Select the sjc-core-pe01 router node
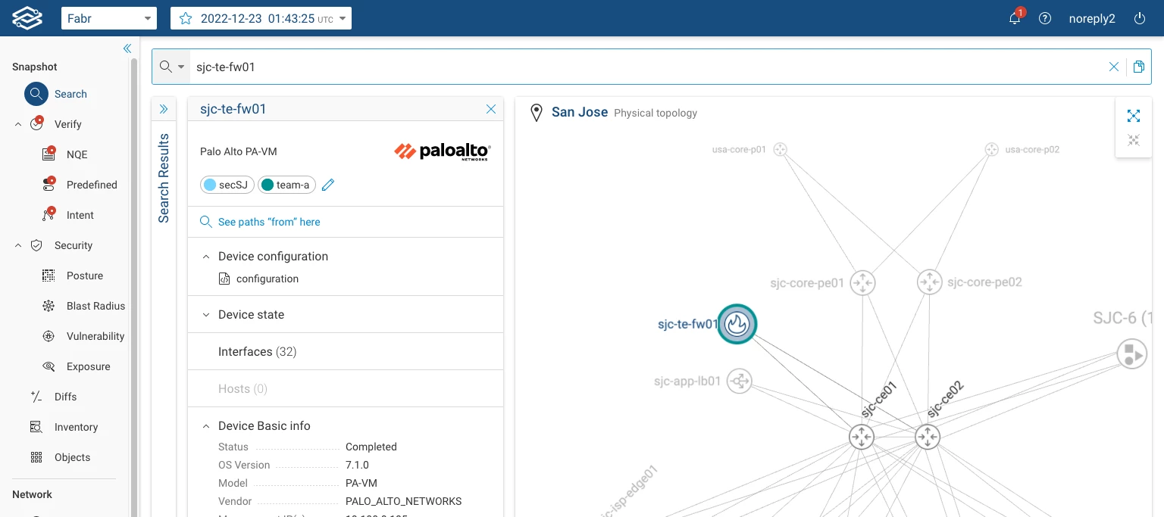Image resolution: width=1164 pixels, height=517 pixels. (862, 283)
